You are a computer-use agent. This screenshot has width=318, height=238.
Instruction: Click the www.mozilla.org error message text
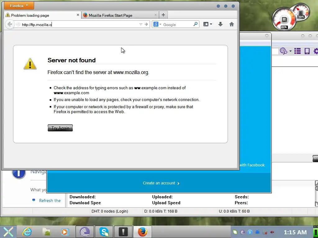coord(98,72)
